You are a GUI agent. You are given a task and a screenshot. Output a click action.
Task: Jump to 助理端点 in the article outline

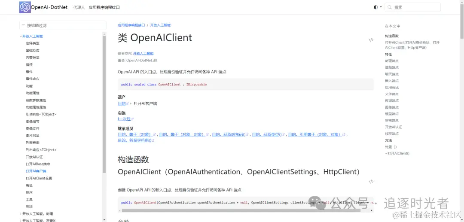pos(392,61)
